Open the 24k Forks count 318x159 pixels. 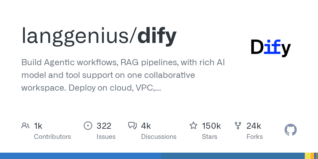pyautogui.click(x=254, y=126)
